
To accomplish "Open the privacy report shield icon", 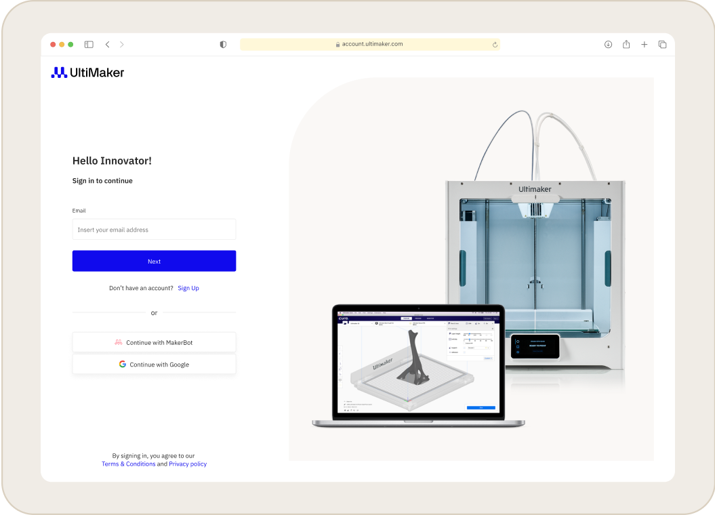I will [222, 44].
